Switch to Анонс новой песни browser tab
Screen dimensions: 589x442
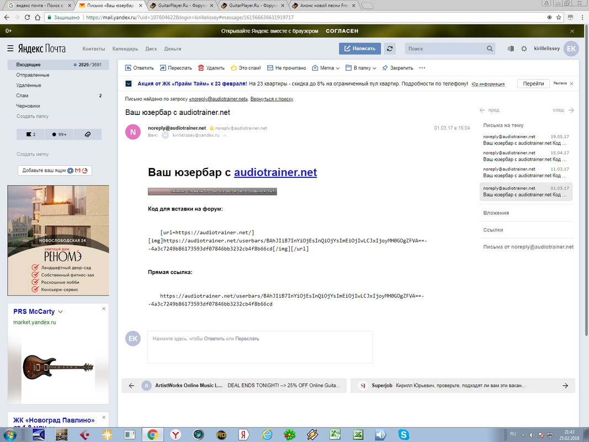click(324, 6)
